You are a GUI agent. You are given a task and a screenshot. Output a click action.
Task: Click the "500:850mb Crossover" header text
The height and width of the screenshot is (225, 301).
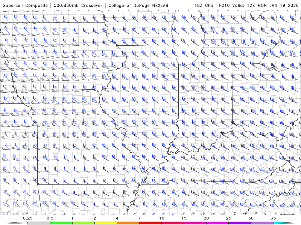click(78, 5)
